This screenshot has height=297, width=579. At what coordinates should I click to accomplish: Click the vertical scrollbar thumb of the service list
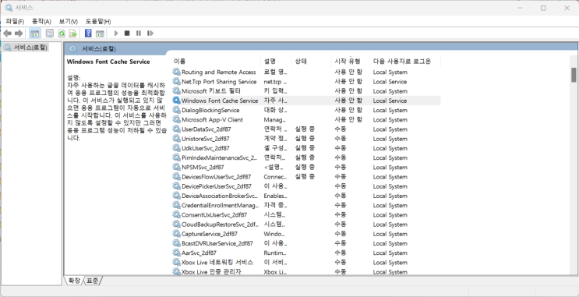(x=574, y=75)
